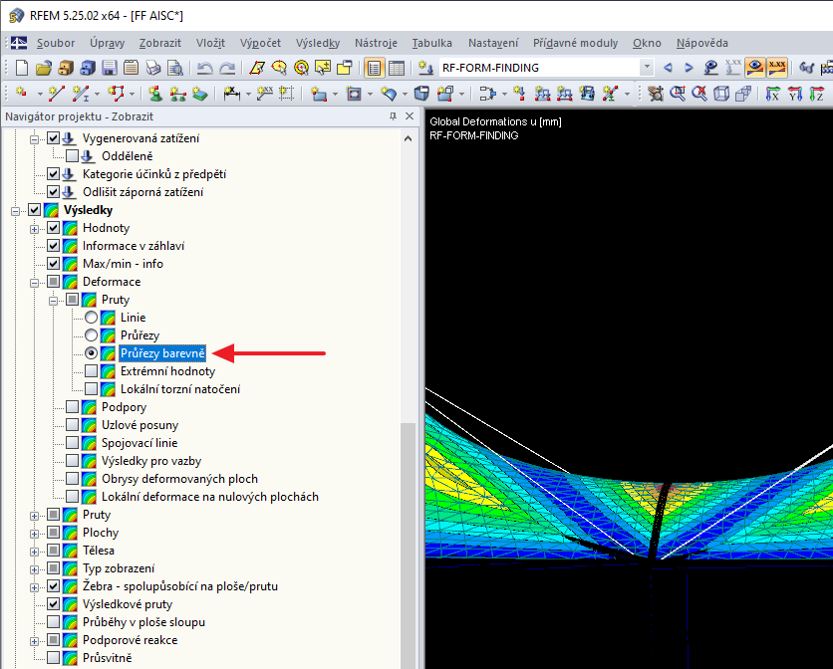Click the New Model icon
833x669 pixels.
pyautogui.click(x=22, y=68)
